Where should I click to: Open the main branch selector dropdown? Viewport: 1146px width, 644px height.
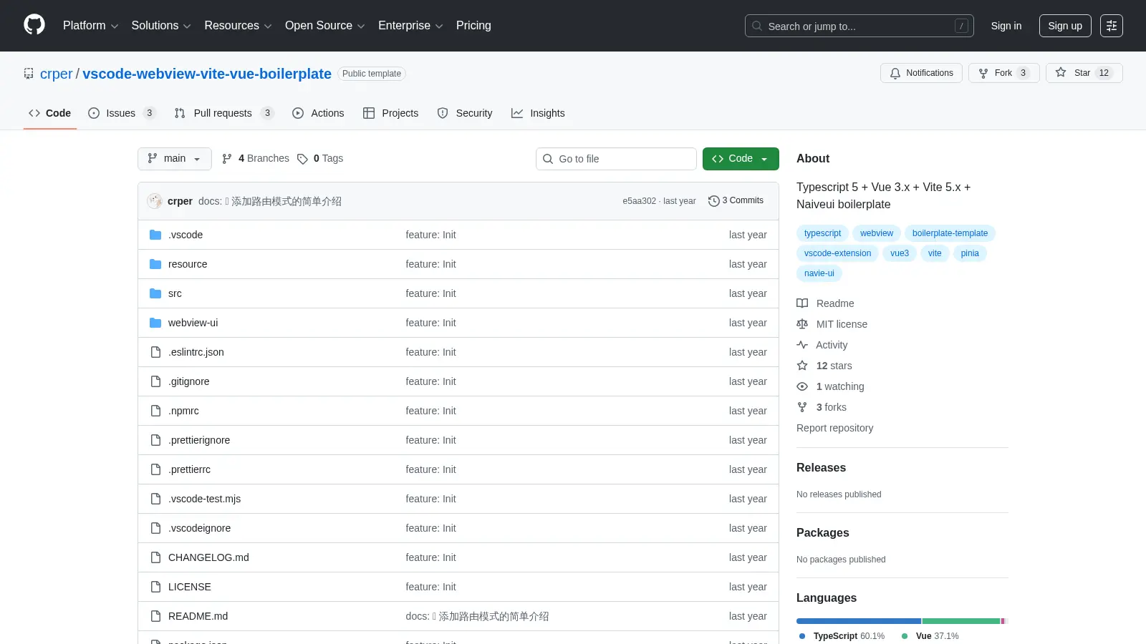pyautogui.click(x=175, y=159)
